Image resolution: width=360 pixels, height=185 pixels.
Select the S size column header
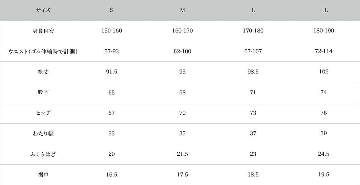(x=111, y=10)
